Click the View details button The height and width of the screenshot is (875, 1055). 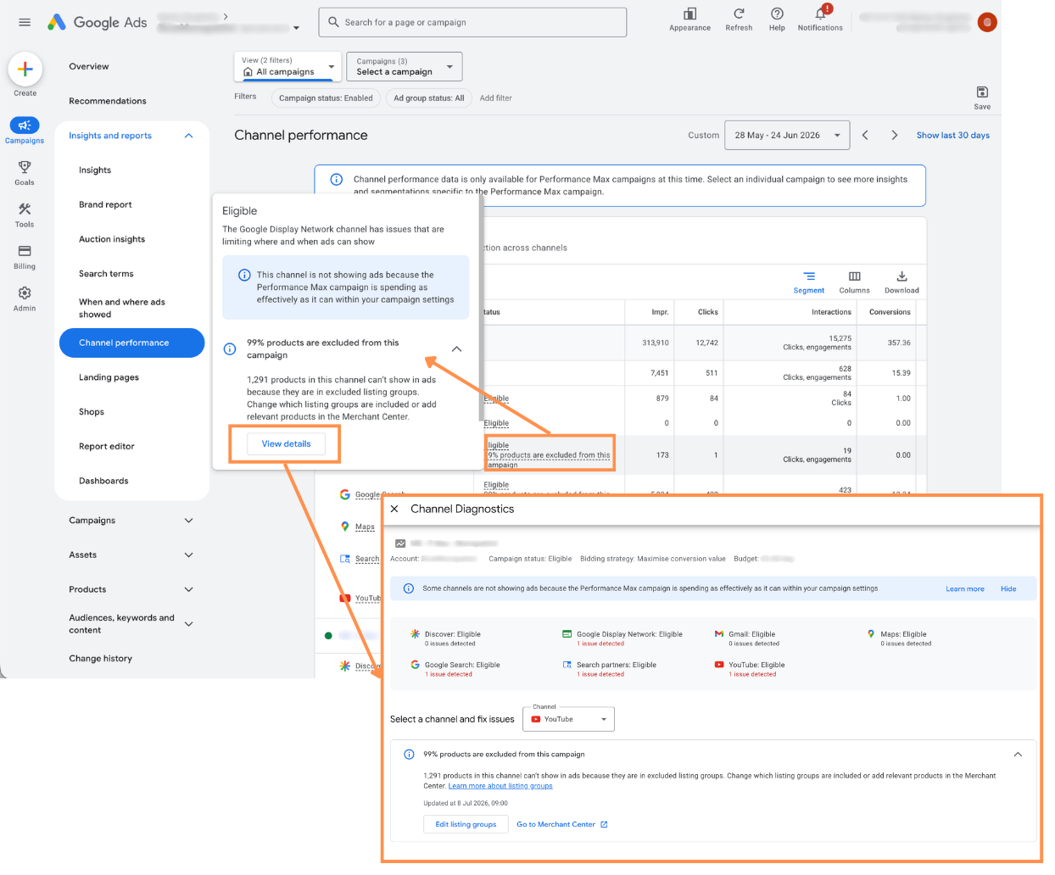pos(287,443)
